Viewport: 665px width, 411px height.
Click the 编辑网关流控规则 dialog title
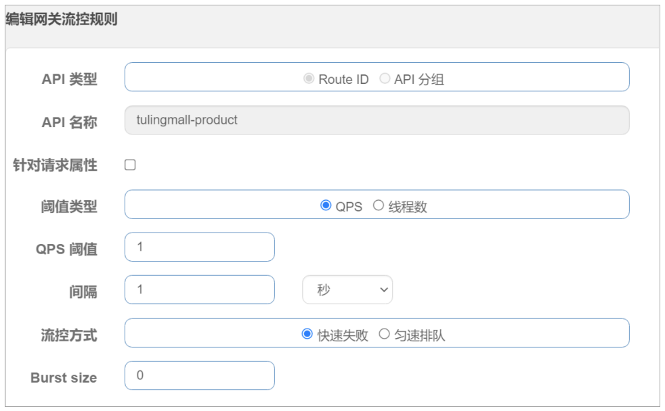(62, 20)
